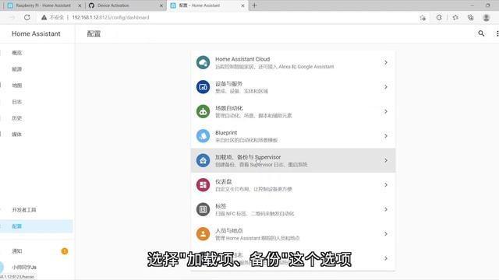The height and width of the screenshot is (280, 499).
Task: Open 开发者工具 in the sidebar
Action: tap(24, 210)
